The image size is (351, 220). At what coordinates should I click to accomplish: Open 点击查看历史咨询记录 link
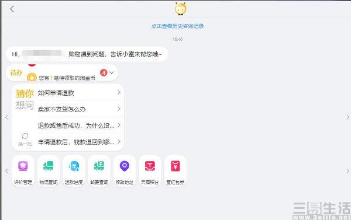coord(177,26)
